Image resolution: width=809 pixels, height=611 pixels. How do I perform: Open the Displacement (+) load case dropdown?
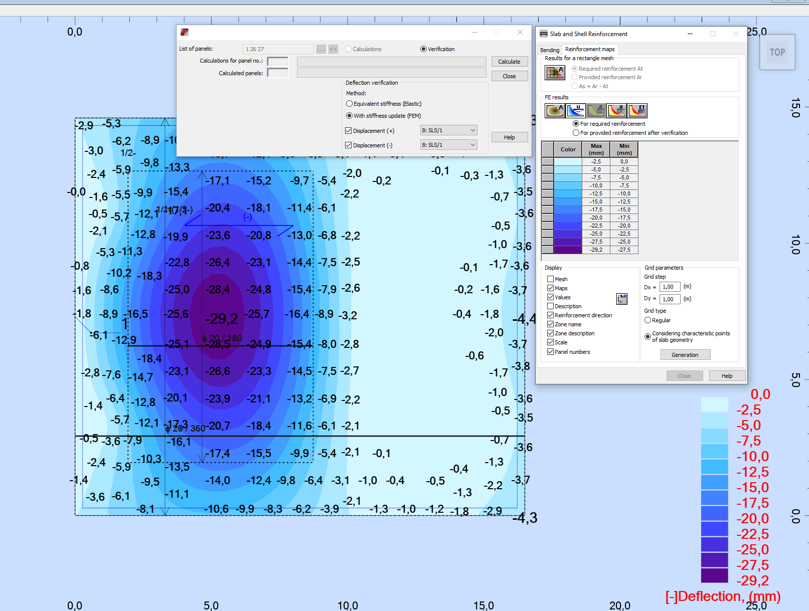pos(448,130)
